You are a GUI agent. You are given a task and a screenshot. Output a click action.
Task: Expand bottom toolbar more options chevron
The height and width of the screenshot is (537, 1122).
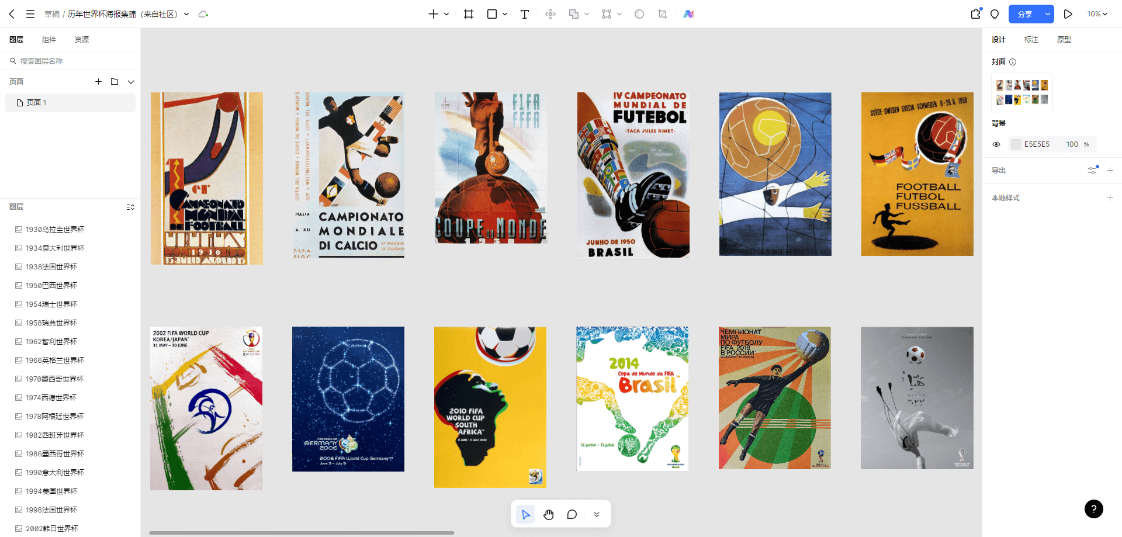tap(597, 514)
